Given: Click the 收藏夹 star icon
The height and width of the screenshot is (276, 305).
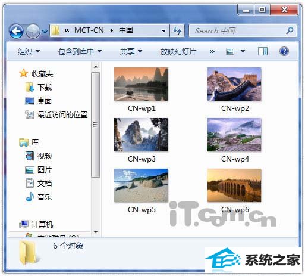Looking at the screenshot, I should [x=24, y=73].
